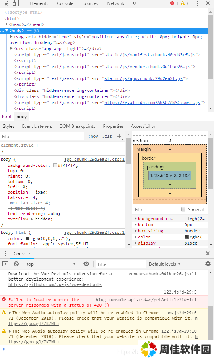
Task: Open the DevTools three-dot customize menu
Action: tap(197, 3)
